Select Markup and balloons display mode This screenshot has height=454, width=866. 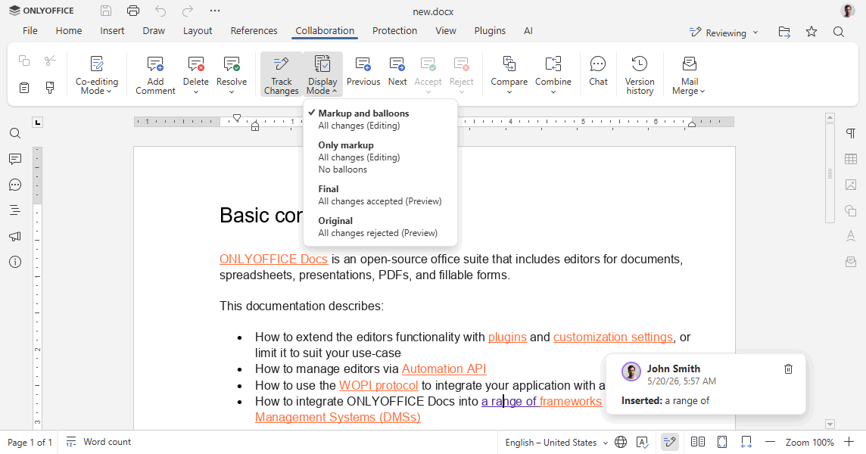pos(380,120)
